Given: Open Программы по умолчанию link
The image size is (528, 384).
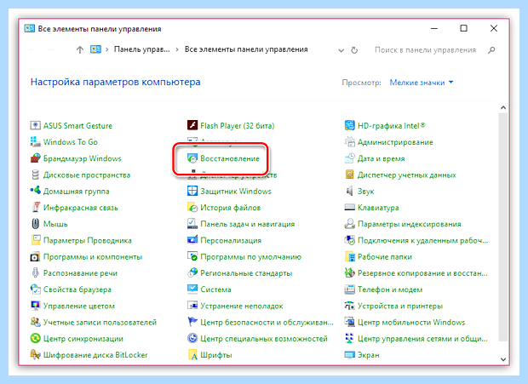Looking at the screenshot, I should click(x=251, y=257).
